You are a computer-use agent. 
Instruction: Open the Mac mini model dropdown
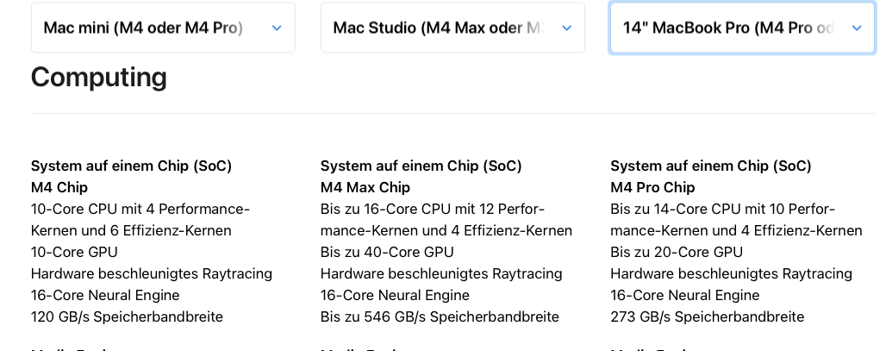coord(163,28)
